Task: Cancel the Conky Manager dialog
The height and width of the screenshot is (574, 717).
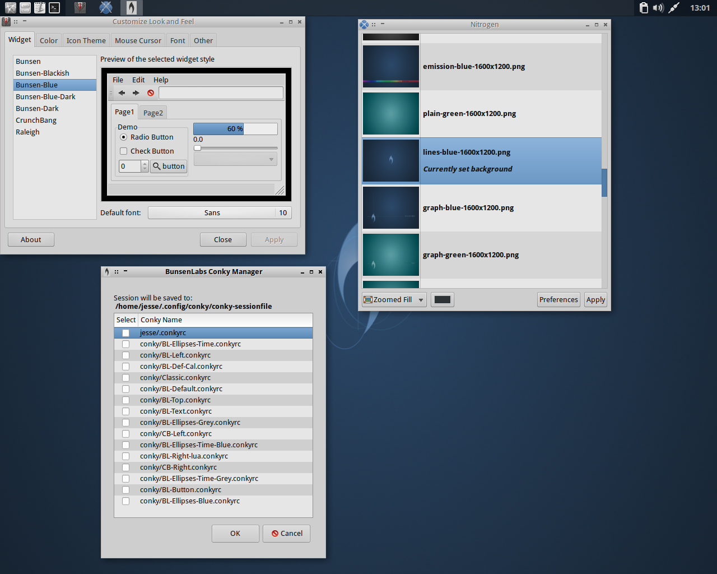Action: 287,534
